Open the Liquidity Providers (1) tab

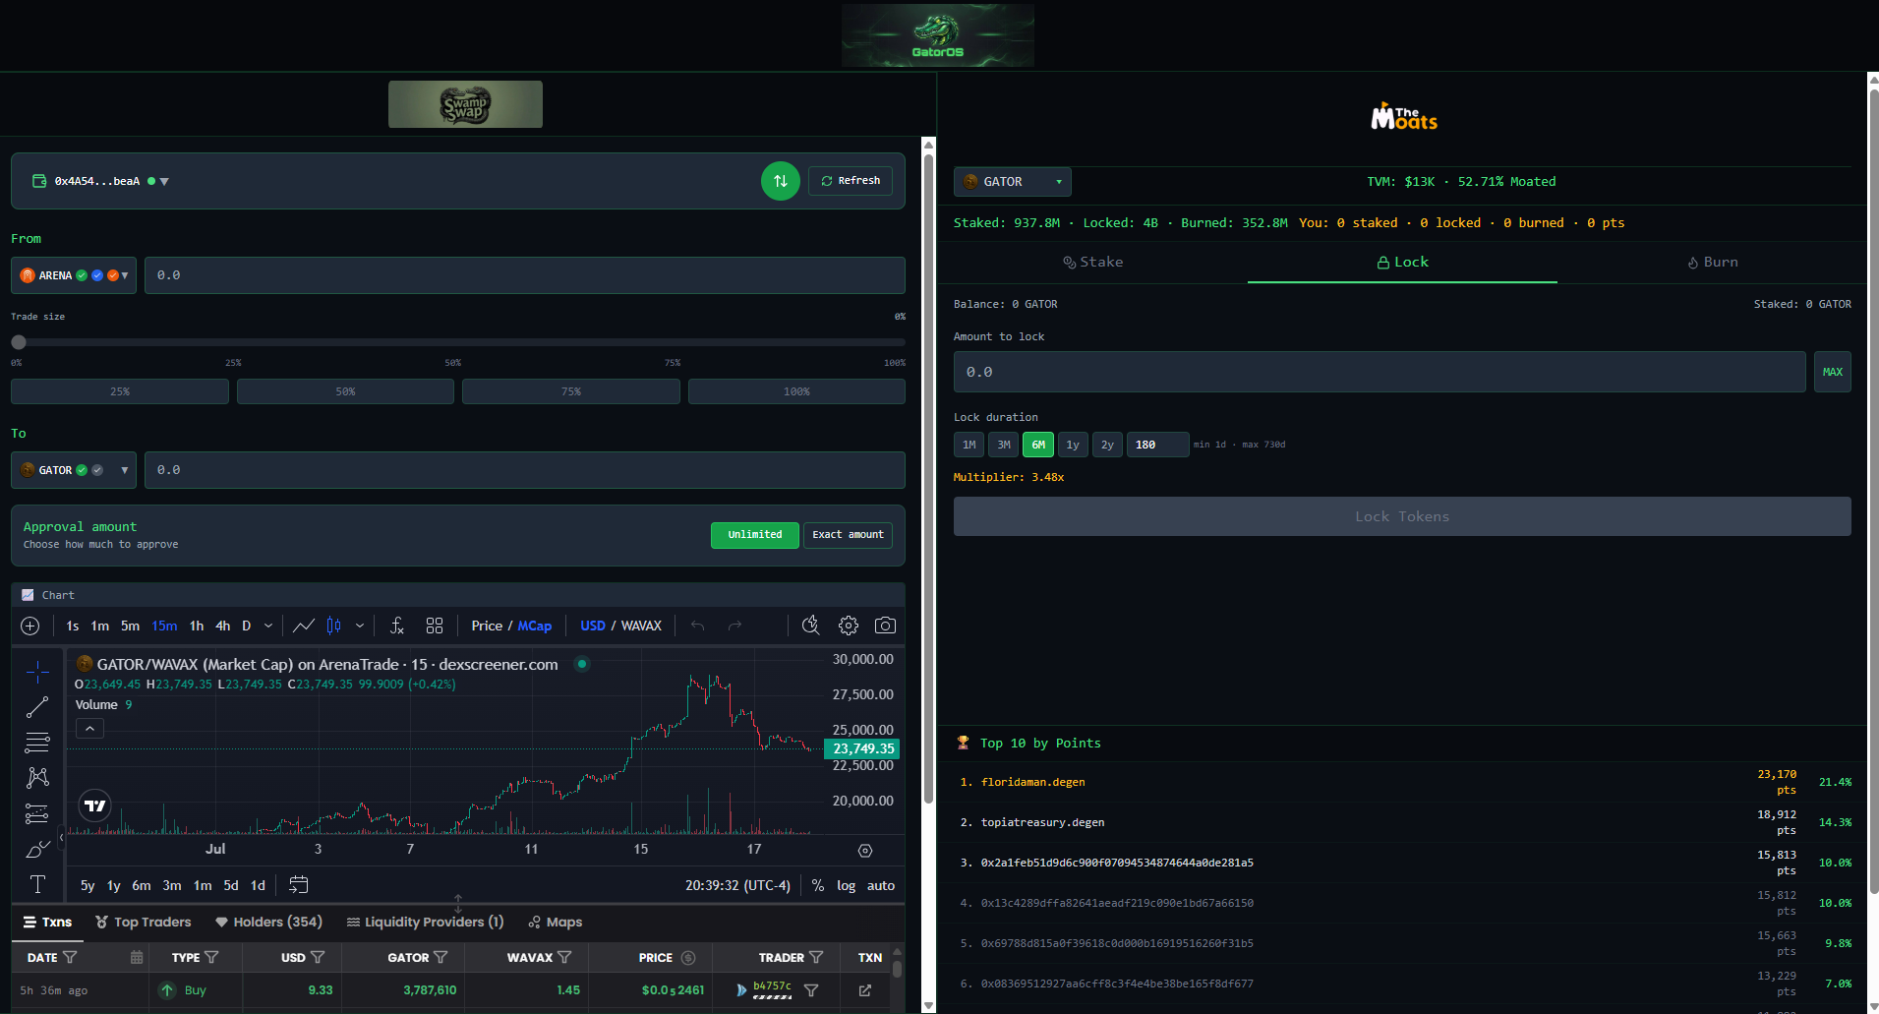click(x=425, y=922)
